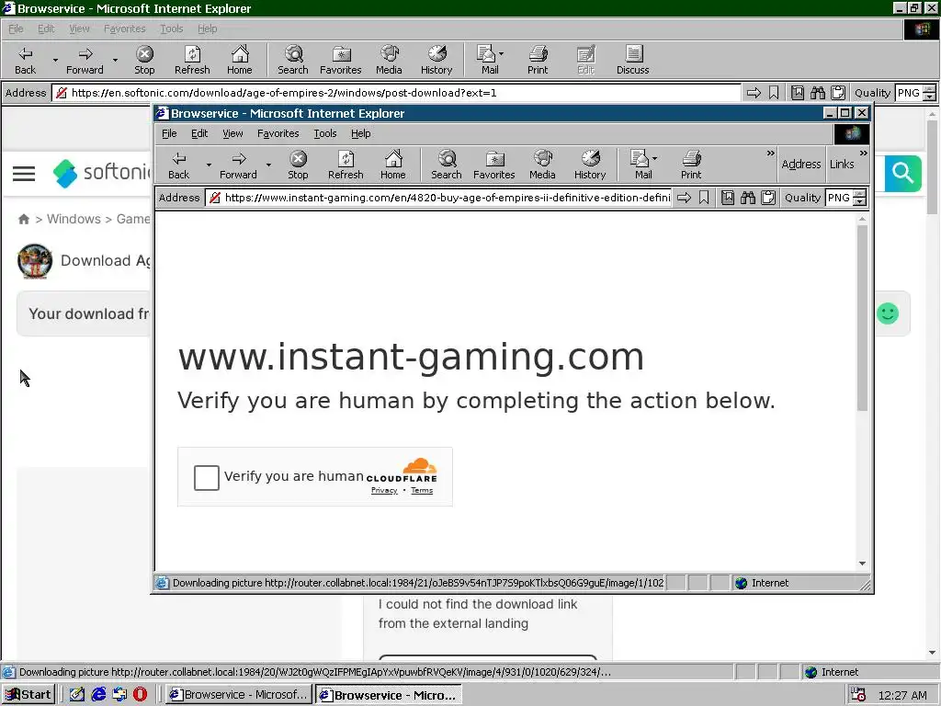Click Home in the front window toolbar

pos(393,165)
